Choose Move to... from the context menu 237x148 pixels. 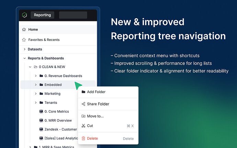coord(95,116)
